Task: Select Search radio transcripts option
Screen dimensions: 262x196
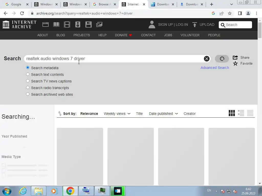Action: (28, 88)
